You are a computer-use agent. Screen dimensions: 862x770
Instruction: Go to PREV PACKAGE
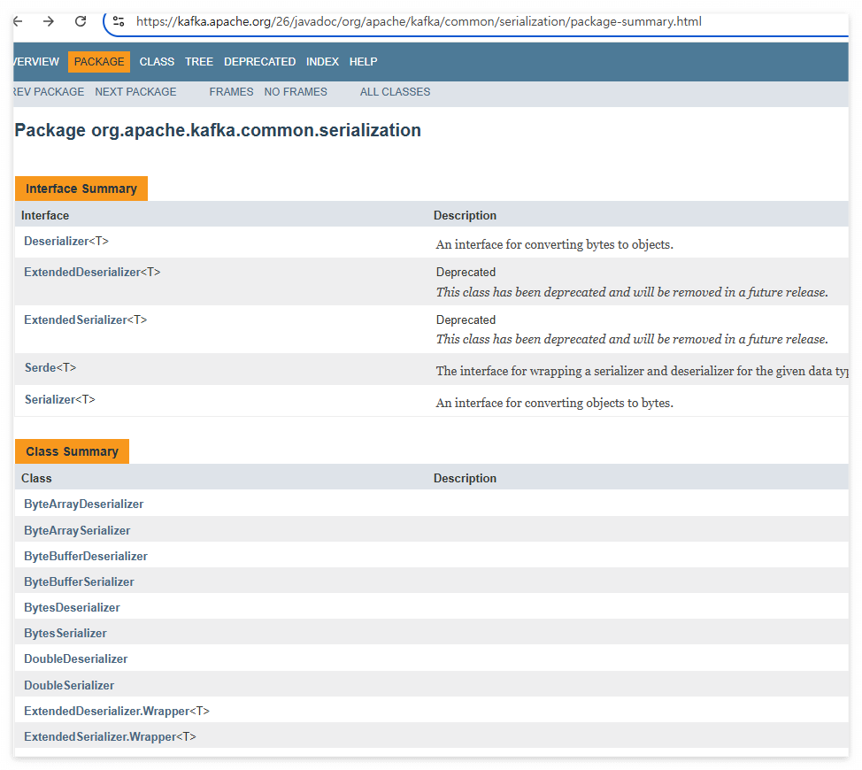(x=49, y=92)
